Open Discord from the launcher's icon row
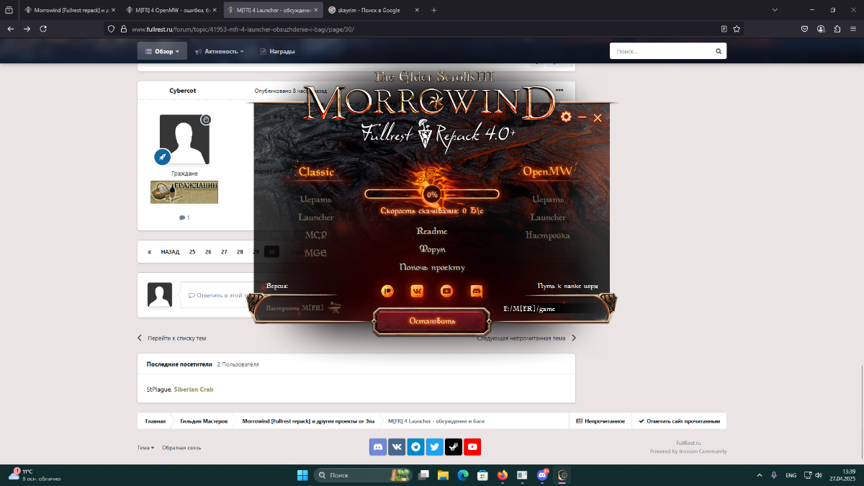Screen dimensions: 864x486 476,291
